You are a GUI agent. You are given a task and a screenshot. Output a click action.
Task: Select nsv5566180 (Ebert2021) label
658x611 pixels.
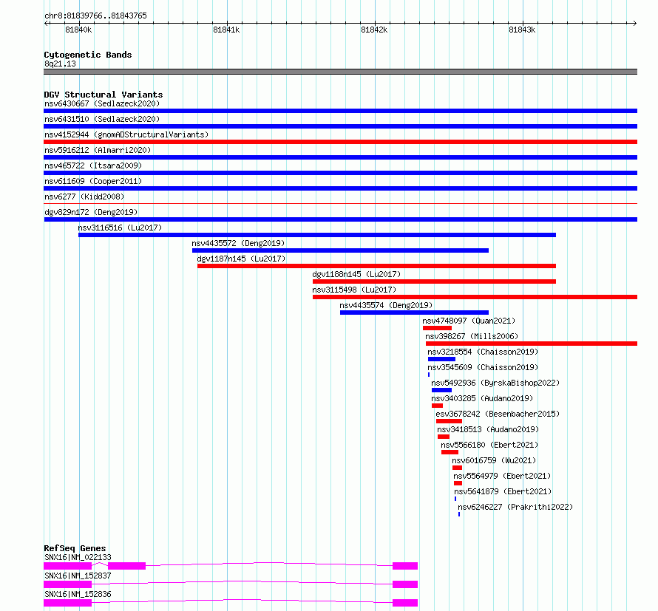coord(489,445)
